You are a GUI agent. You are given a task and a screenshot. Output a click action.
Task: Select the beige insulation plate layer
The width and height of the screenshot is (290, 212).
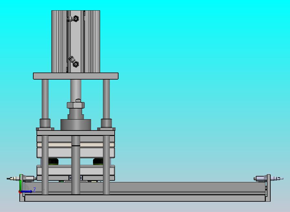[76, 144]
